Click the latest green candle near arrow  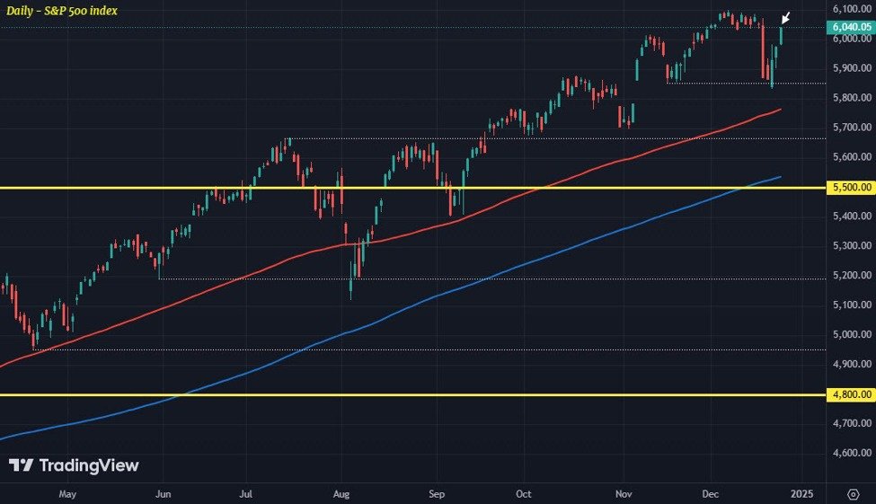click(781, 35)
